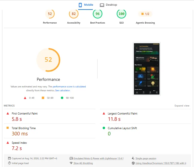
Task: Switch to the Desktop tab
Action: pyautogui.click(x=108, y=5)
